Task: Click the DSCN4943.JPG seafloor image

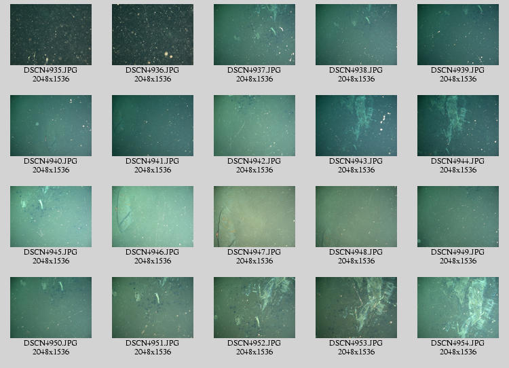Action: click(x=356, y=126)
